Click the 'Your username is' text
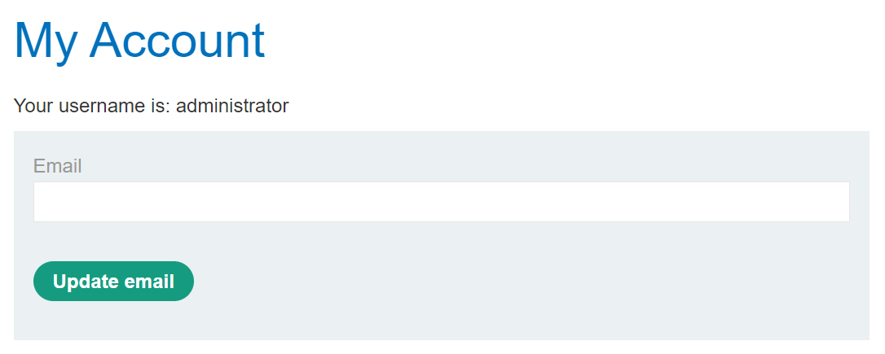 [92, 106]
